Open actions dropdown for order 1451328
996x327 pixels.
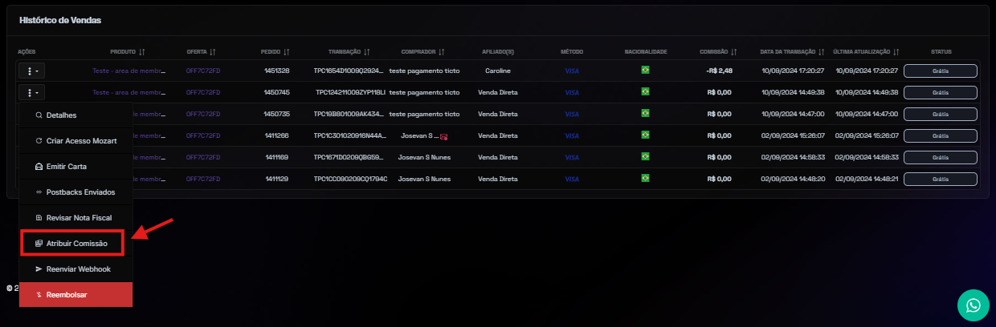tap(32, 71)
